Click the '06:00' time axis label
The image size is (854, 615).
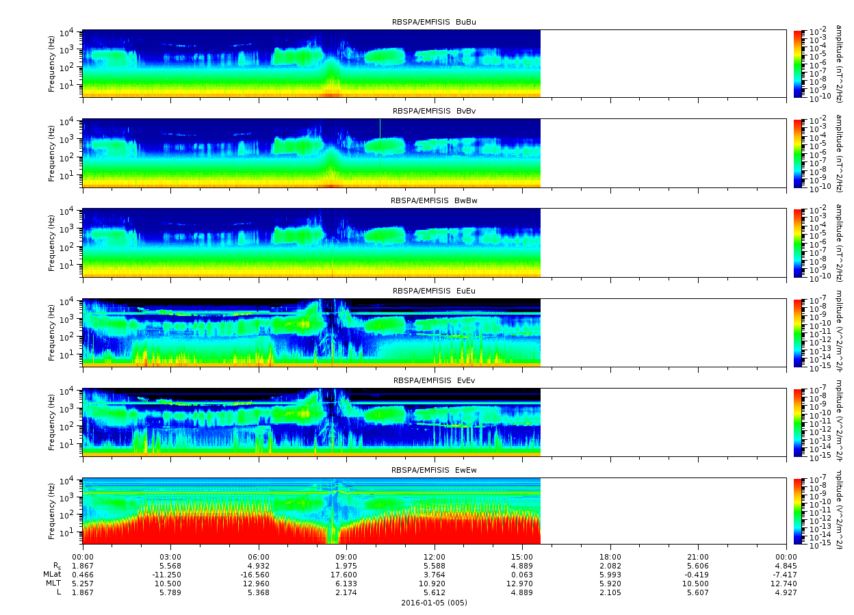259,557
